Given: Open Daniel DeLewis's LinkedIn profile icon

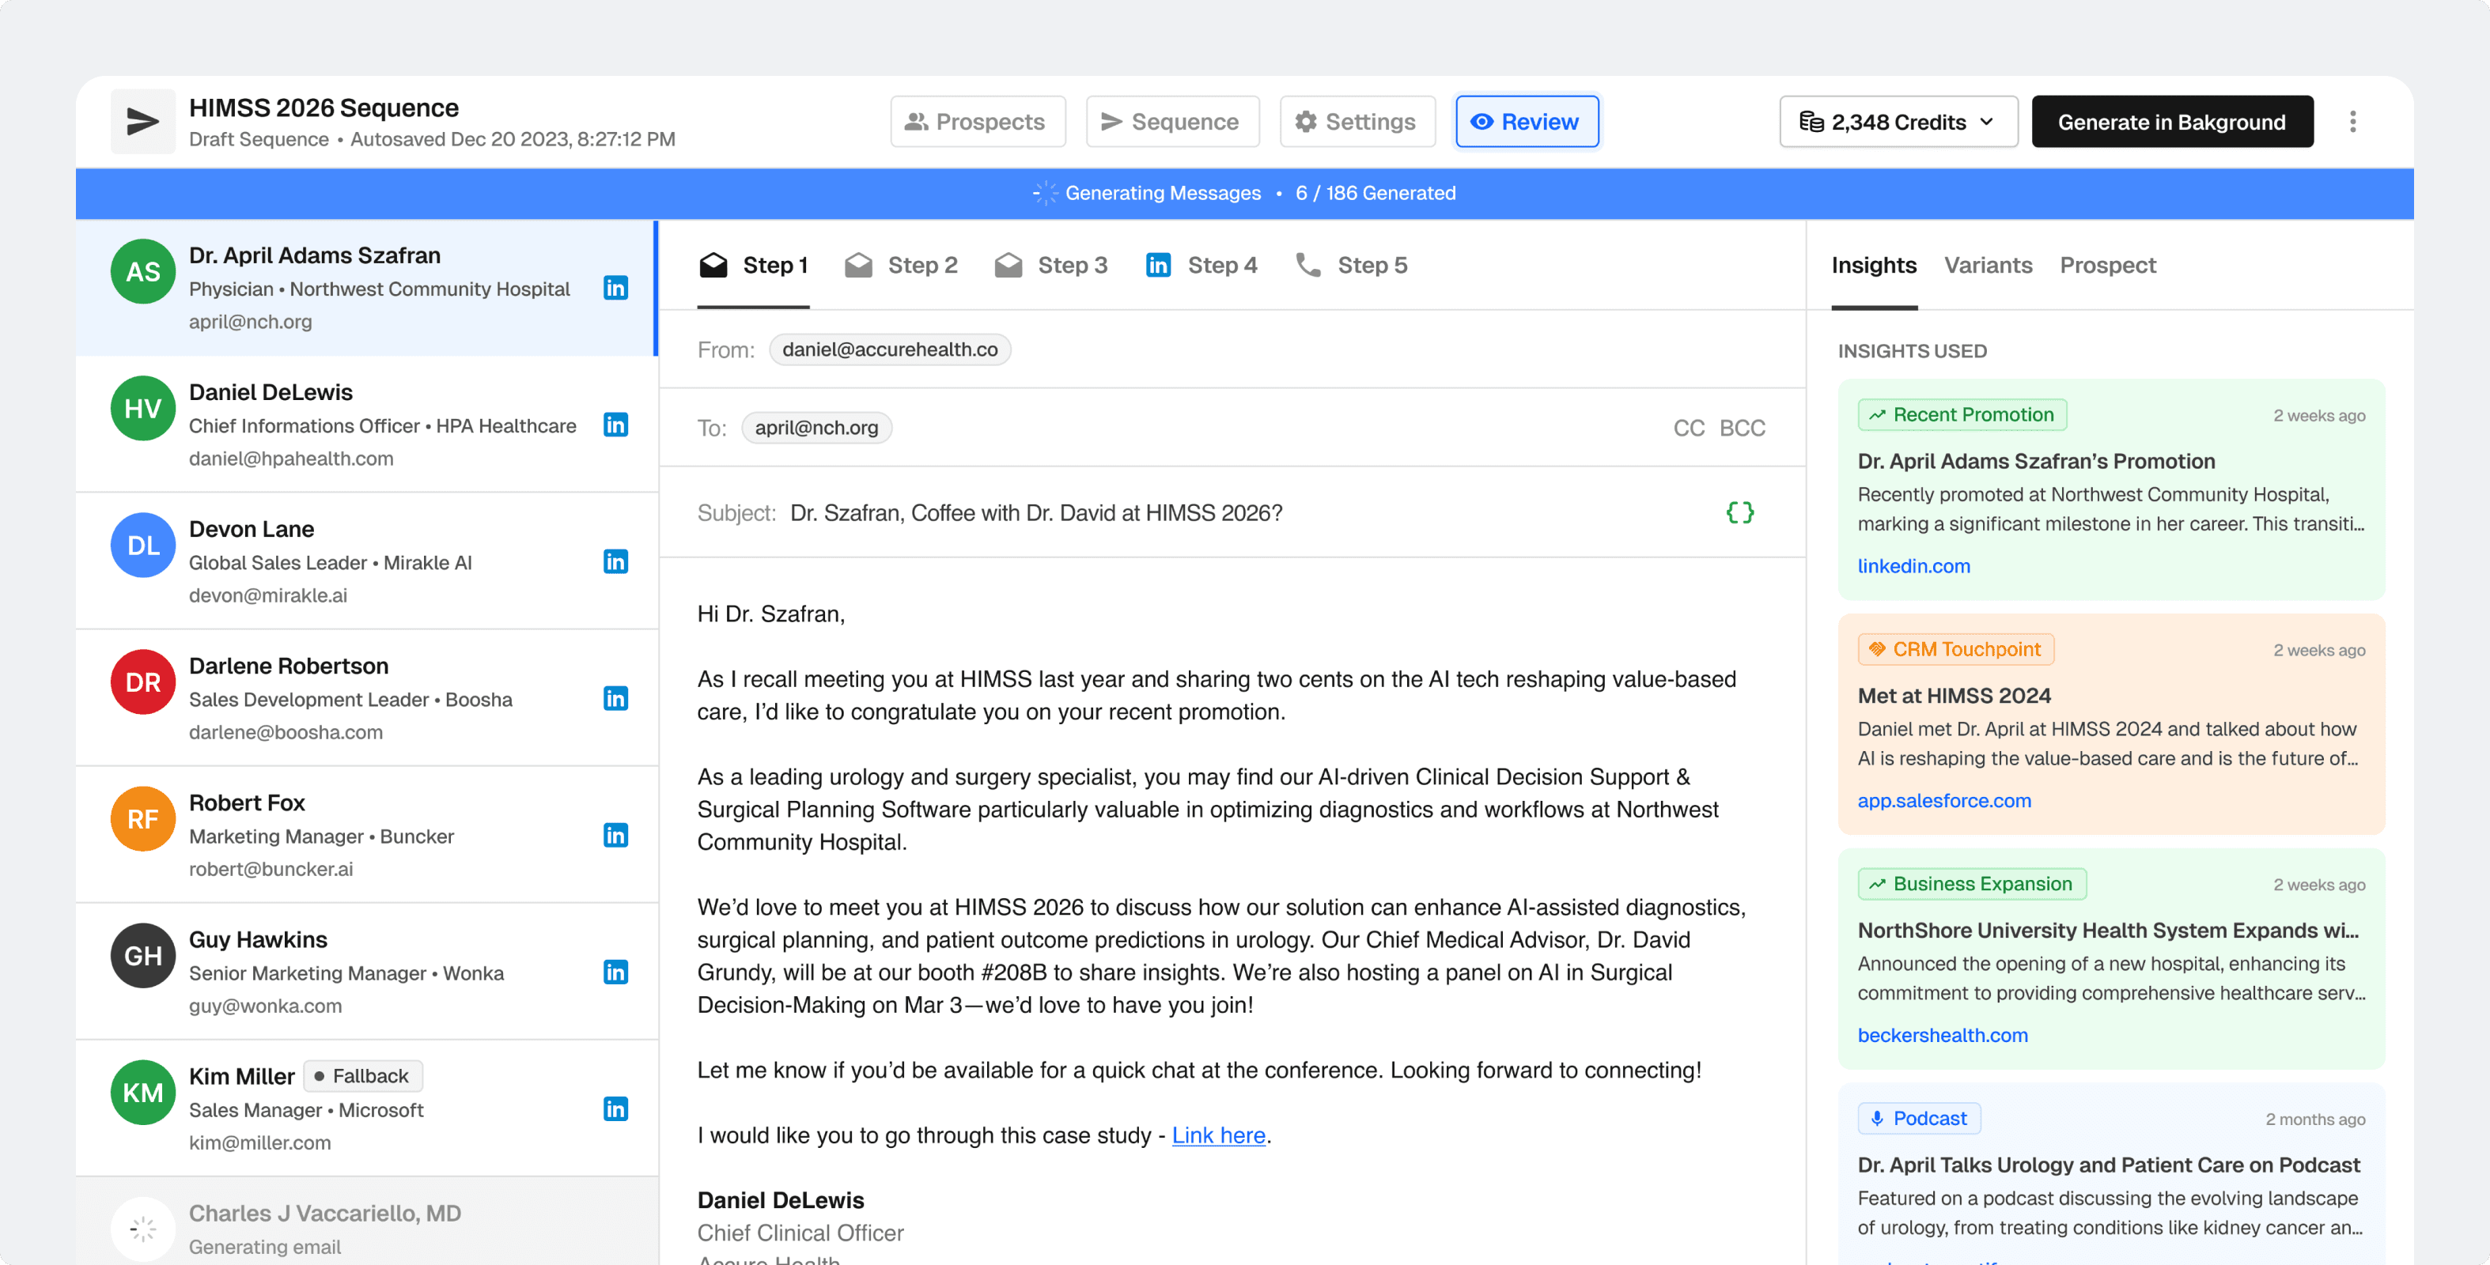Looking at the screenshot, I should click(615, 425).
